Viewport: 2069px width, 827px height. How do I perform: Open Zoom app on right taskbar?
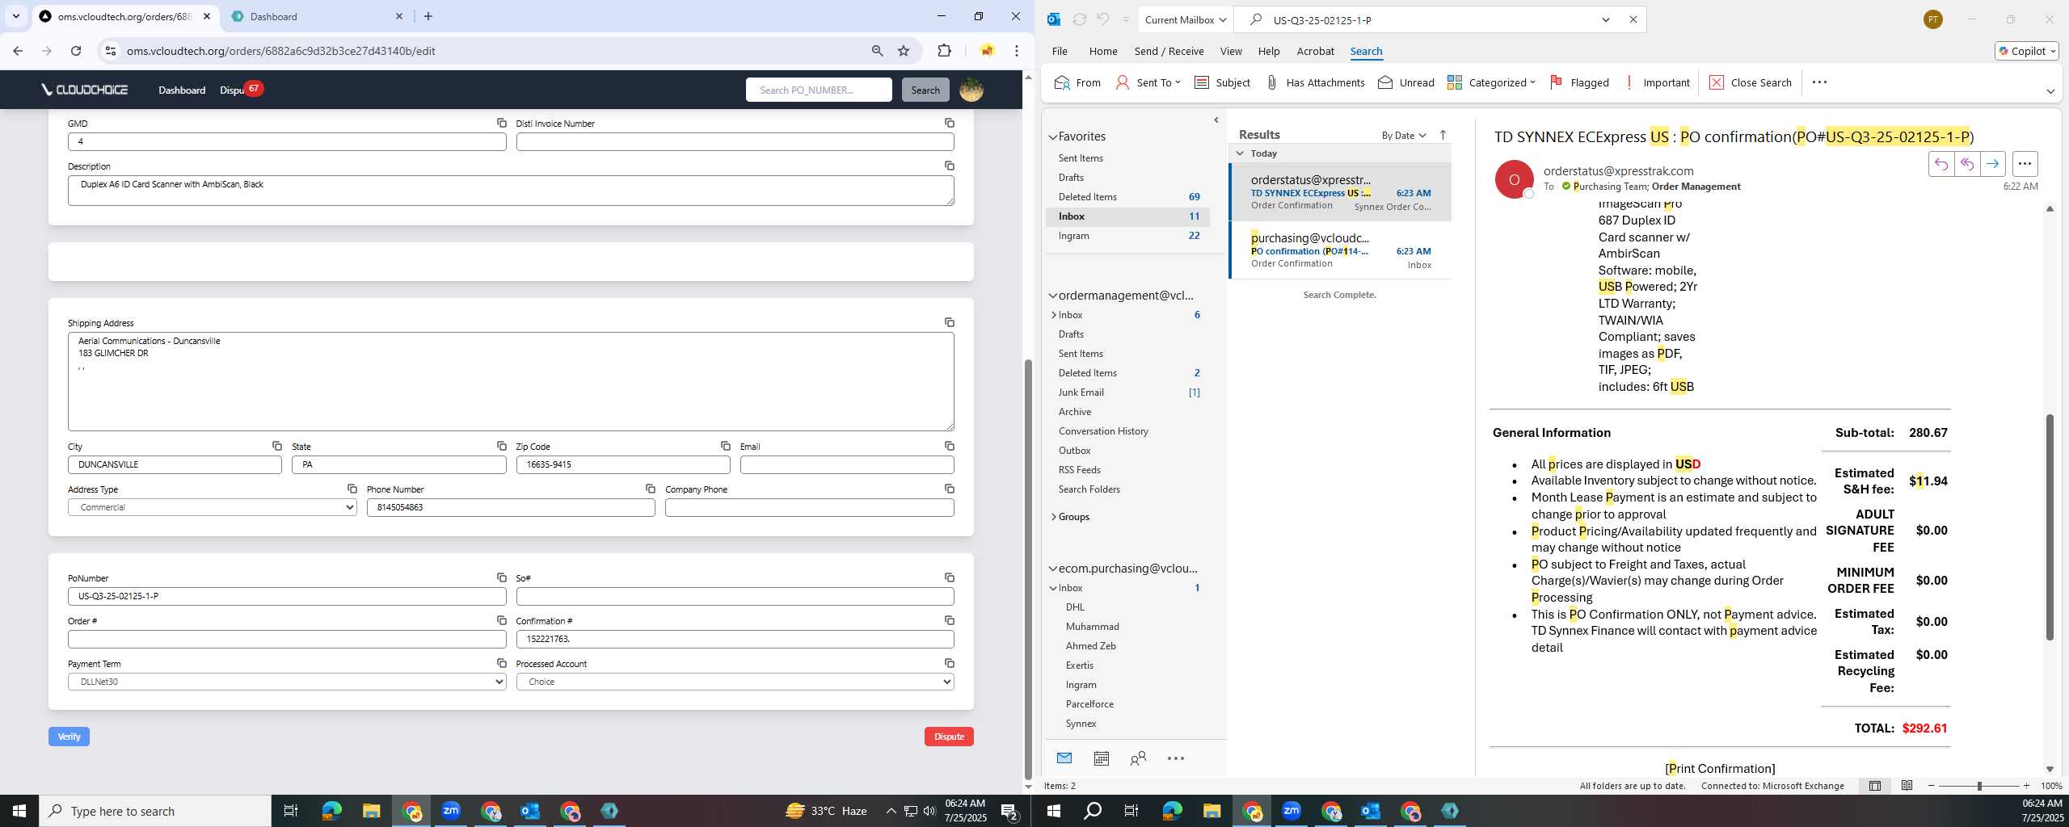(1292, 811)
